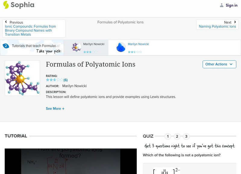Image resolution: width=241 pixels, height=174 pixels.
Task: Open the Other Actions dropdown
Action: pos(219,64)
